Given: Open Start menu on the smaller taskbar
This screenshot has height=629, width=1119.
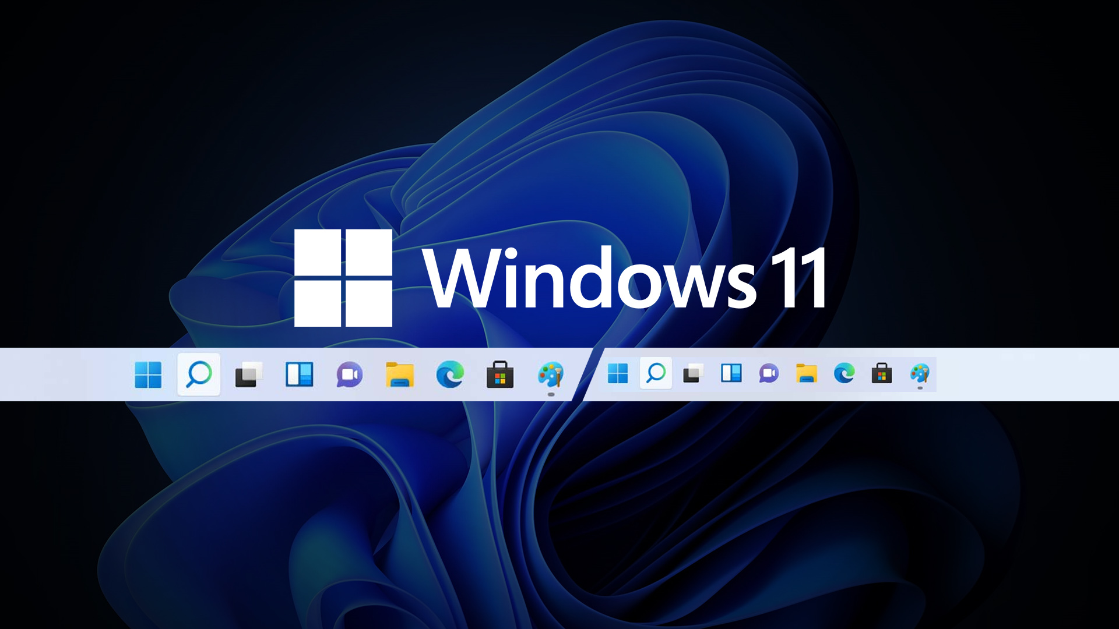Looking at the screenshot, I should click(x=618, y=373).
